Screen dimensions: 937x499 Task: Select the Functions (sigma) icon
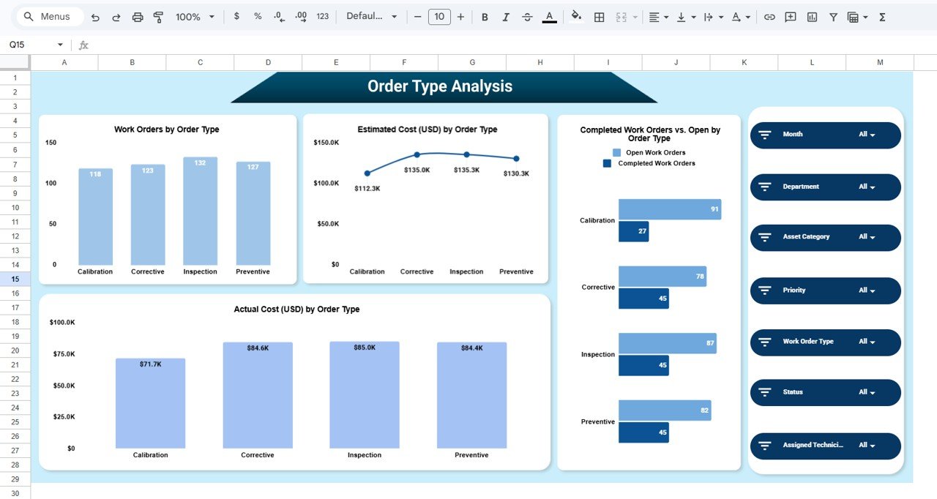coord(883,16)
